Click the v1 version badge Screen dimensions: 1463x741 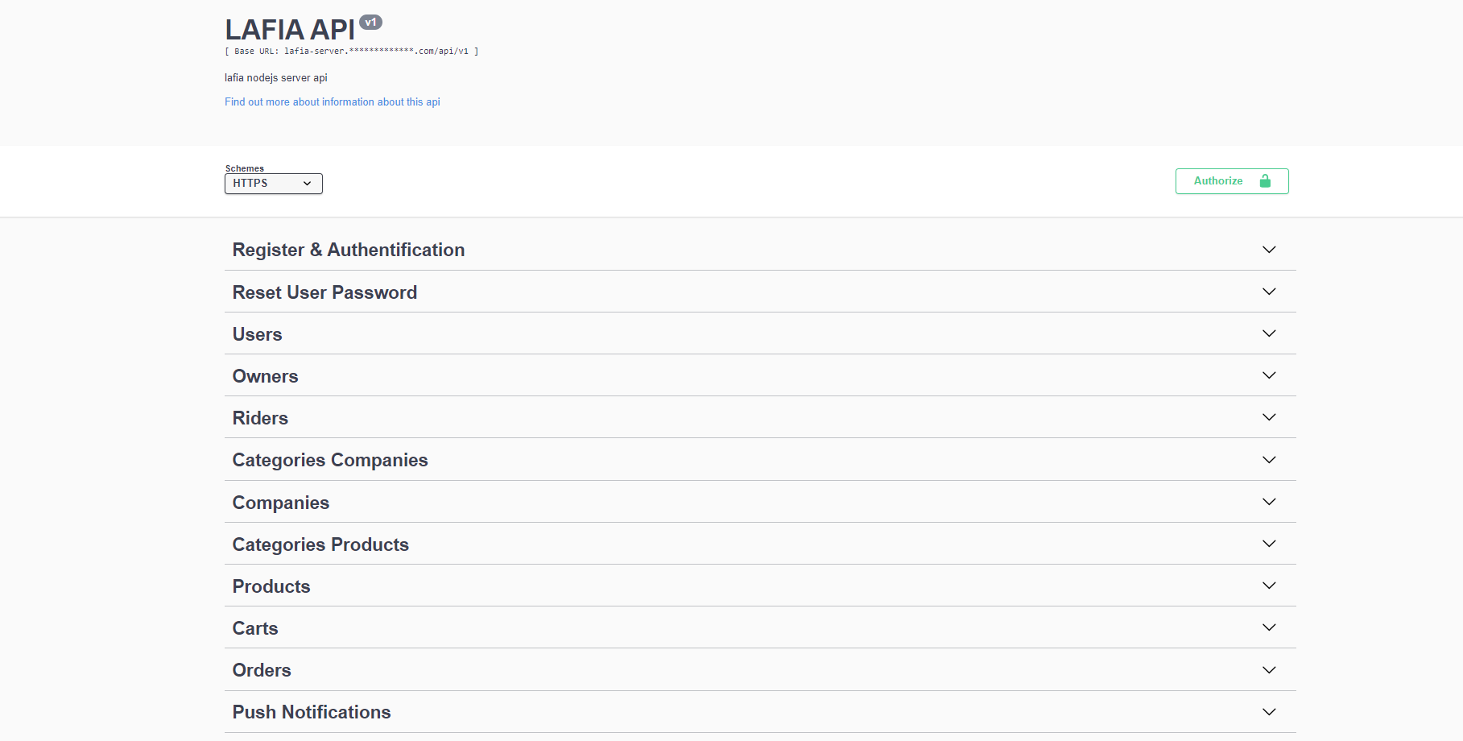(x=370, y=23)
